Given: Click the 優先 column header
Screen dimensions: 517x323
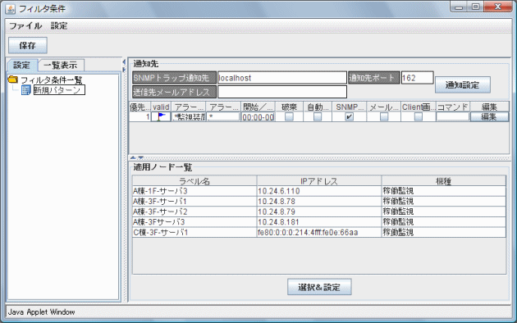Looking at the screenshot, I should [x=140, y=107].
